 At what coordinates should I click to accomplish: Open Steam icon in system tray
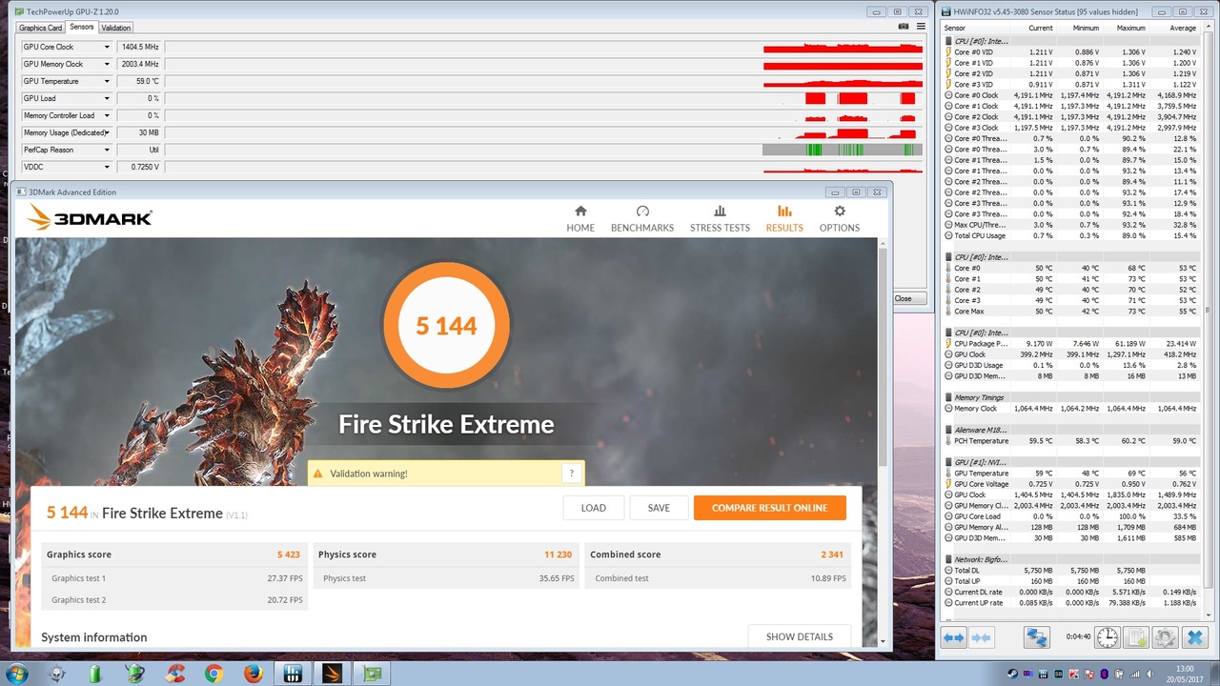pos(1011,674)
